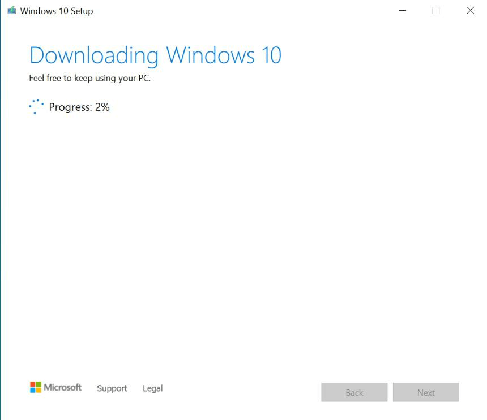This screenshot has width=487, height=420.
Task: Open the Support link
Action: (x=112, y=388)
